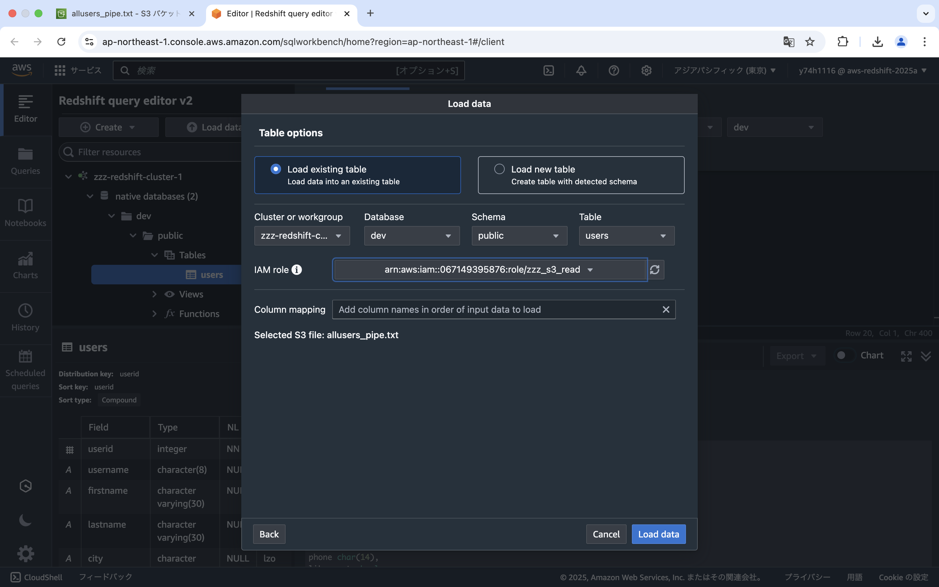Click the IAM role info icon
The image size is (939, 587).
[296, 270]
